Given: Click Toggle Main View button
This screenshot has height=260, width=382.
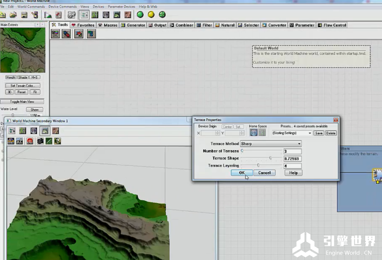Looking at the screenshot, I should (x=22, y=102).
